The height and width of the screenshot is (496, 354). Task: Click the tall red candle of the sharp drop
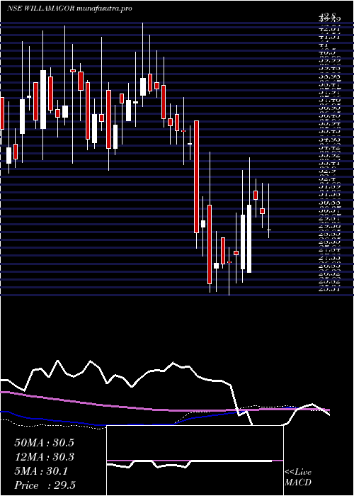196,177
